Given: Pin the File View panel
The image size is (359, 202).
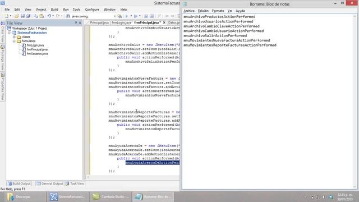Looking at the screenshot, I should tap(76, 23).
